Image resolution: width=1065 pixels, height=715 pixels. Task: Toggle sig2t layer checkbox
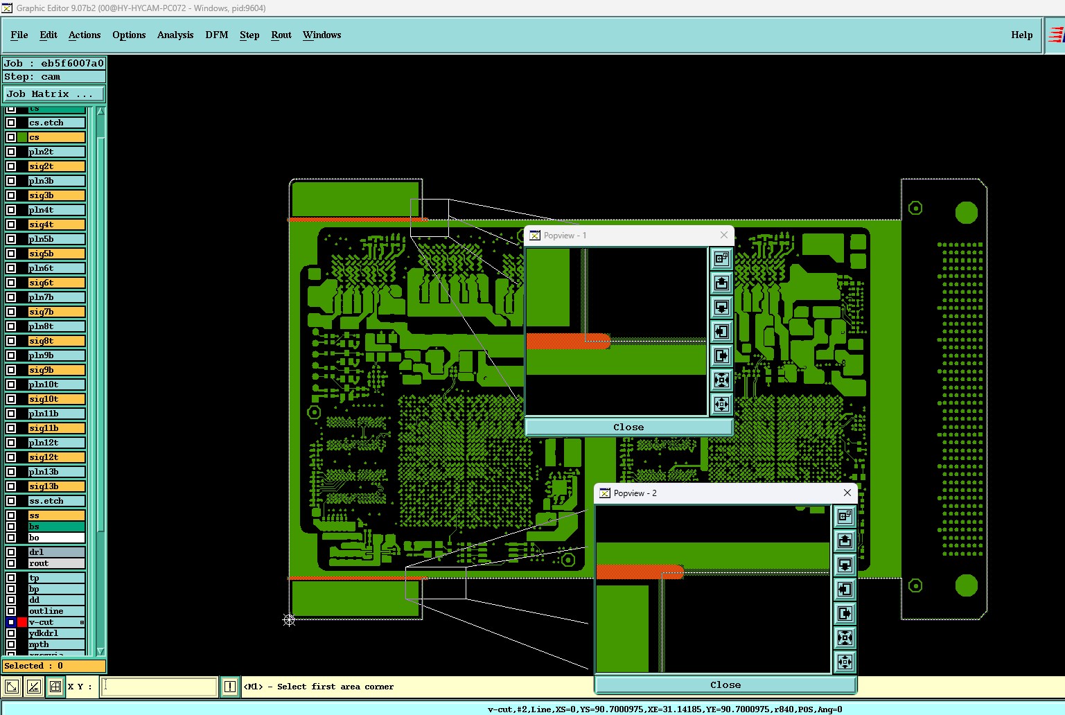[x=11, y=166]
